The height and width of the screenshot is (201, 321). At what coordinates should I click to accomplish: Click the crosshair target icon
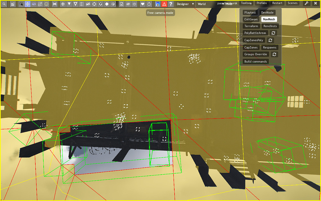click(x=94, y=4)
